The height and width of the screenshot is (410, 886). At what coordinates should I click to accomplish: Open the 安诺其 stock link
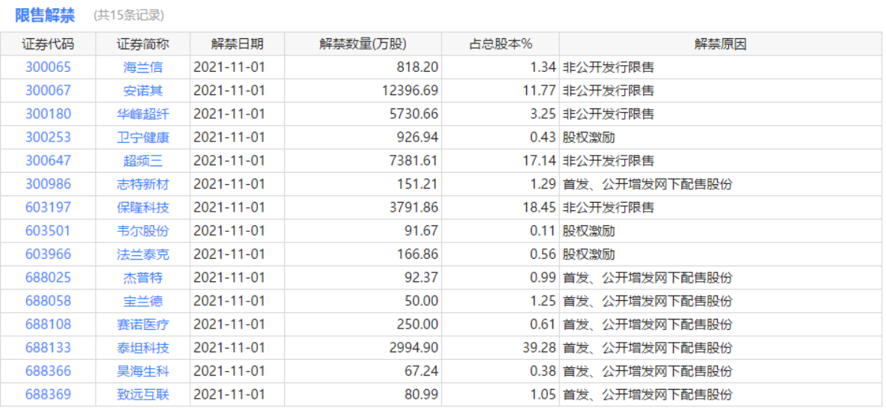(143, 91)
